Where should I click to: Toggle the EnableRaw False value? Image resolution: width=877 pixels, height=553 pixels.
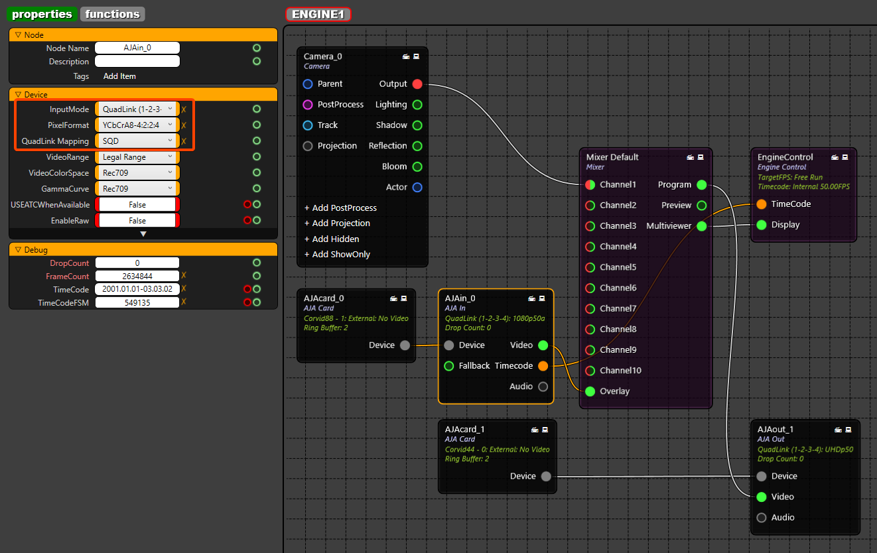click(x=137, y=221)
